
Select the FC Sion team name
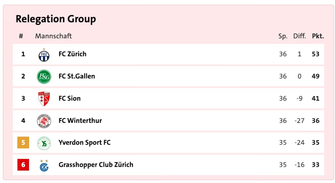coord(69,98)
